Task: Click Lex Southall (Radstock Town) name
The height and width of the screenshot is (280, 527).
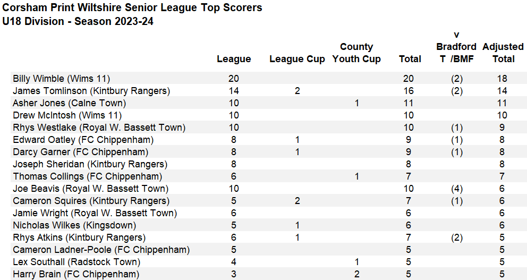Action: (x=76, y=262)
